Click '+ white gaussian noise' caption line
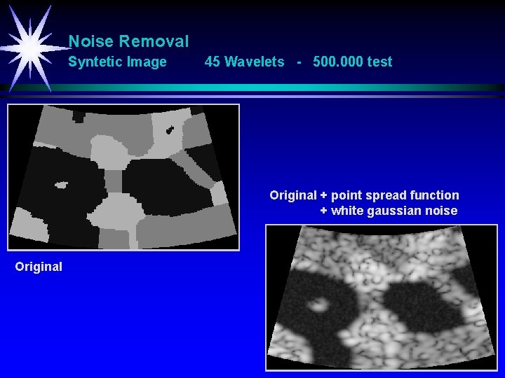This screenshot has height=378, width=505. (389, 211)
